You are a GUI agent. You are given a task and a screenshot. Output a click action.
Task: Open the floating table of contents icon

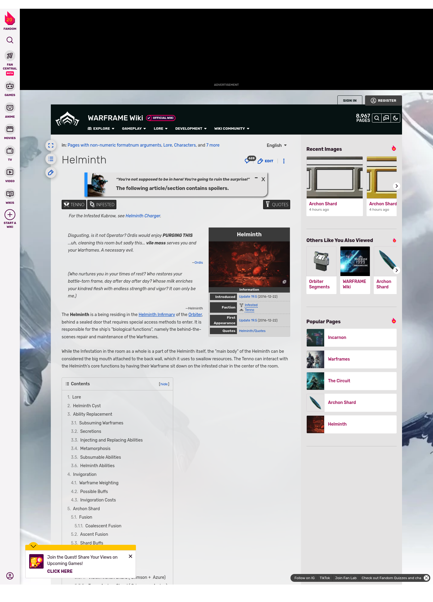pos(51,159)
